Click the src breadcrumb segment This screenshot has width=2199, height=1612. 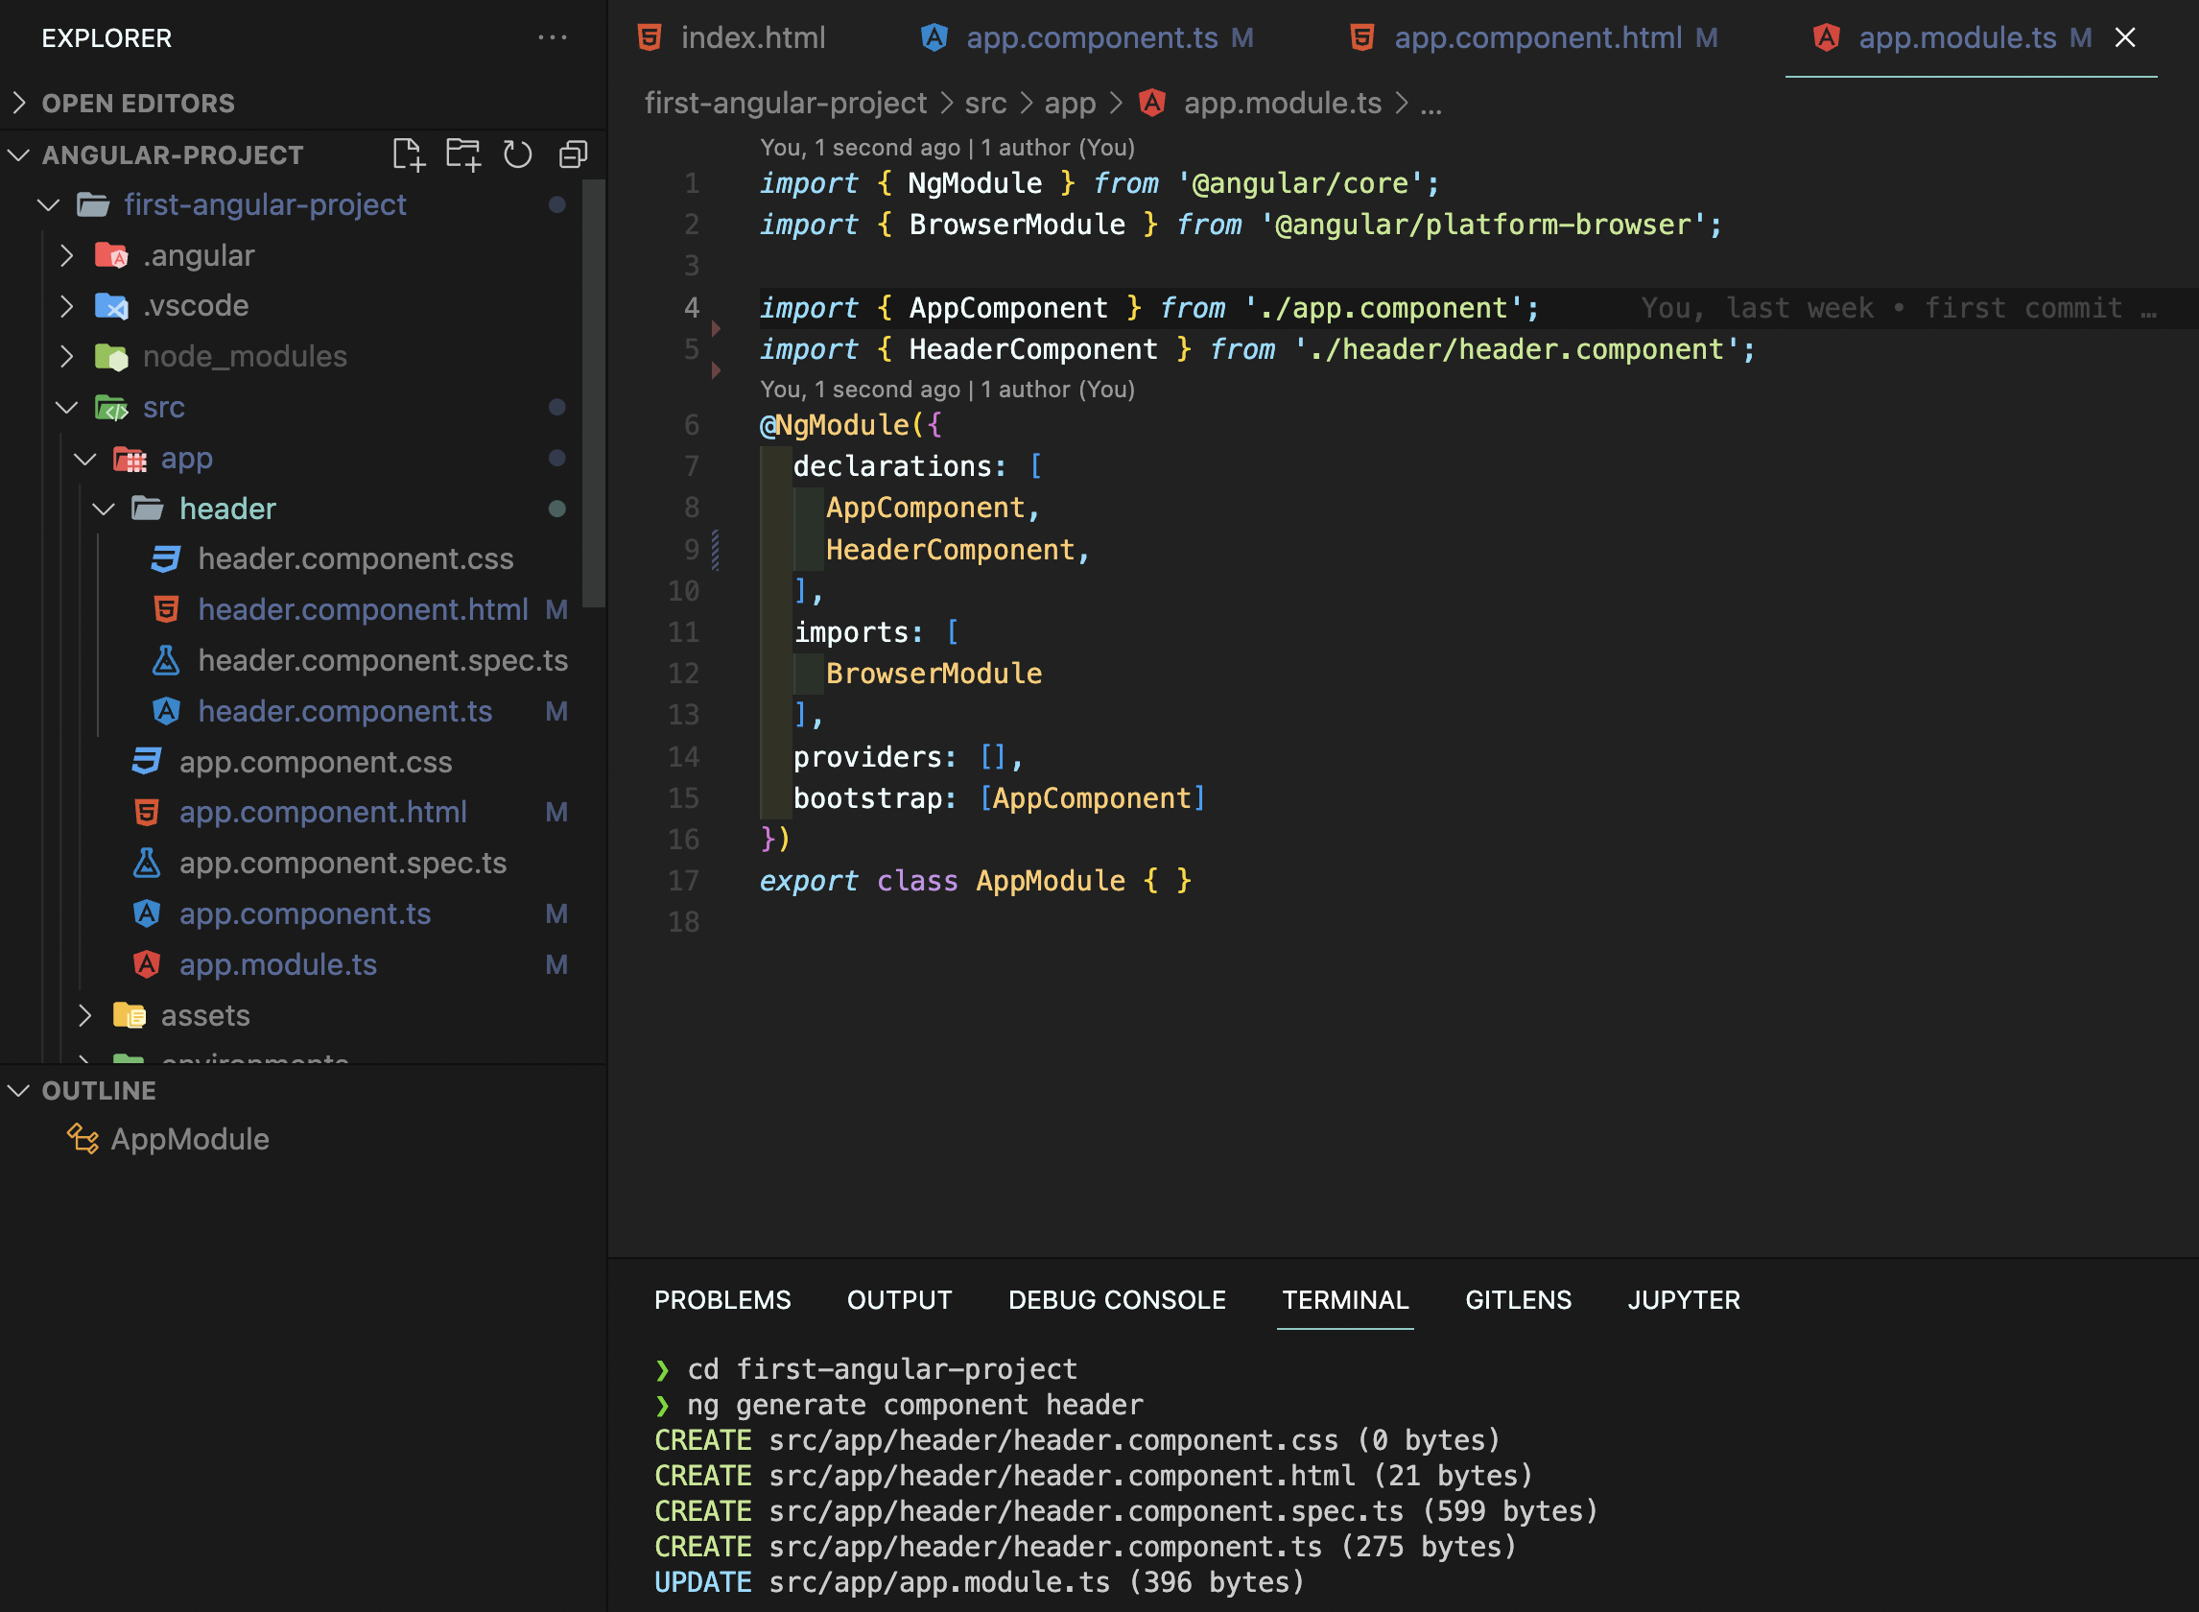tap(984, 103)
